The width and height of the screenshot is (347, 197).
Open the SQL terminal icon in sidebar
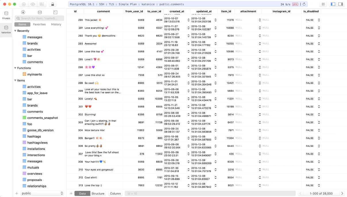[55, 12]
